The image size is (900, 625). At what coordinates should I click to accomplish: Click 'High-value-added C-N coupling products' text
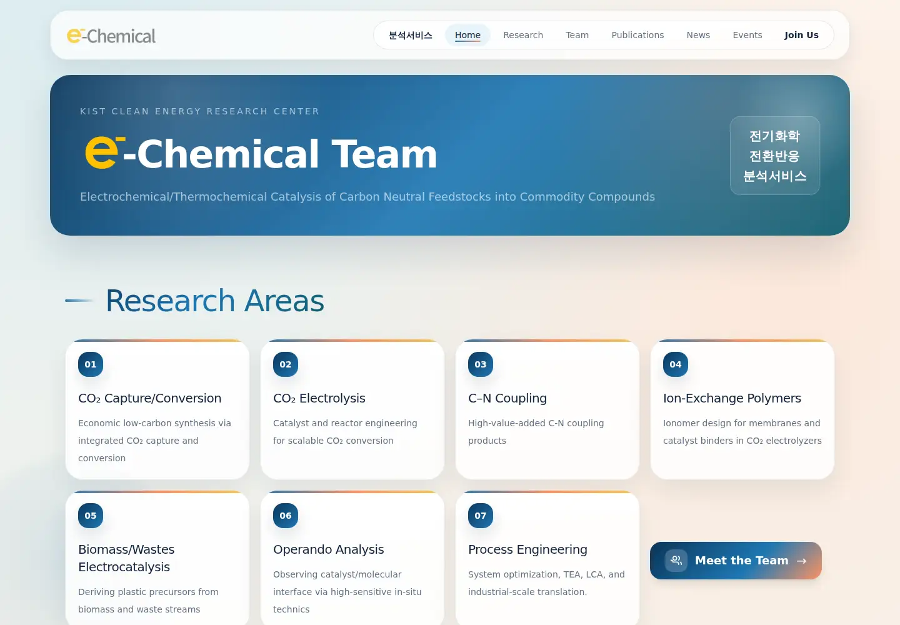536,432
